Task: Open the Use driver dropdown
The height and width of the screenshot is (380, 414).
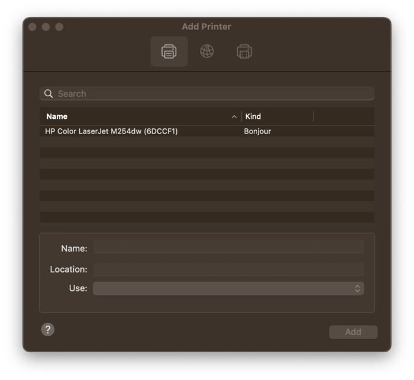Action: [x=228, y=288]
